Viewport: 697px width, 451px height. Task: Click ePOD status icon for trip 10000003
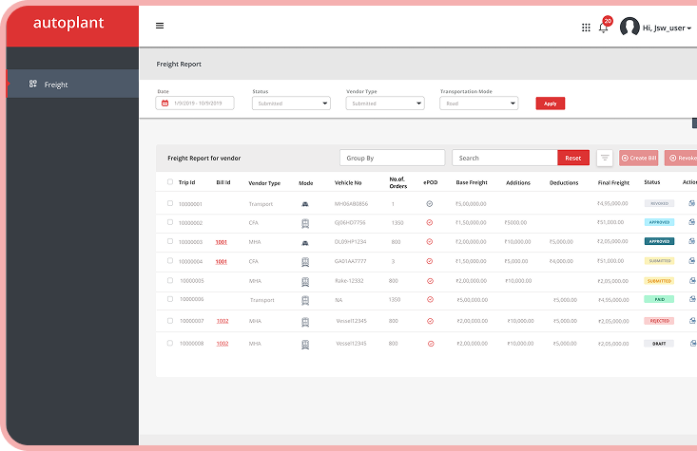click(429, 241)
